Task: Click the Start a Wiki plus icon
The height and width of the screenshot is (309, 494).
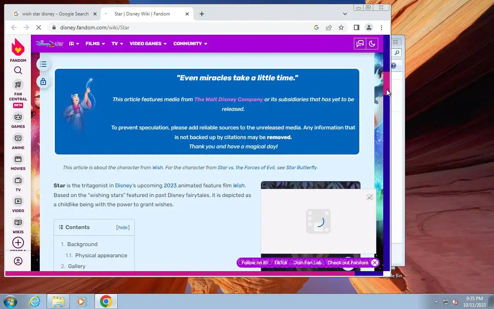Action: [18, 243]
